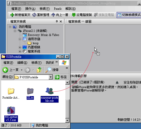
Task: Open the address bar dropdown for F:\USBPortable
Action: 51,77
